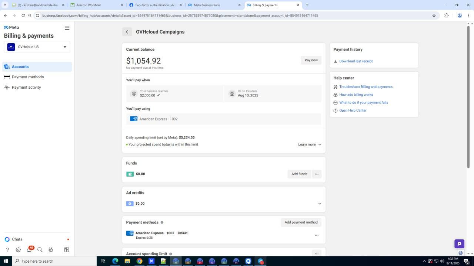The image size is (474, 266).
Task: Open Windows Start menu
Action: 6,261
